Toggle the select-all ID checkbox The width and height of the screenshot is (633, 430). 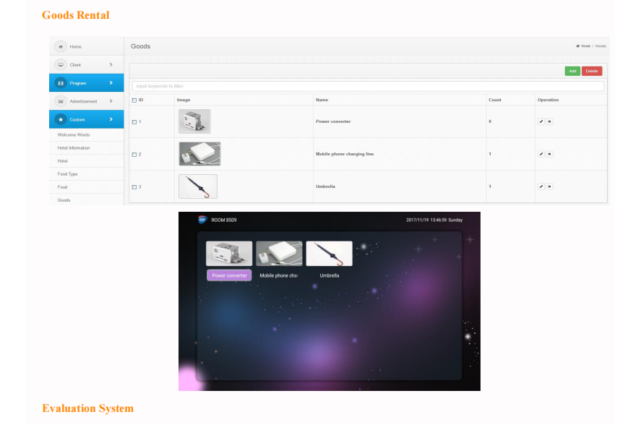click(x=134, y=100)
